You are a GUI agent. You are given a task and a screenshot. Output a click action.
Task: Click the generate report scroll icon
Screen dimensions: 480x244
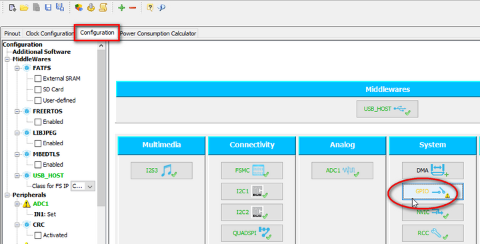(x=103, y=7)
